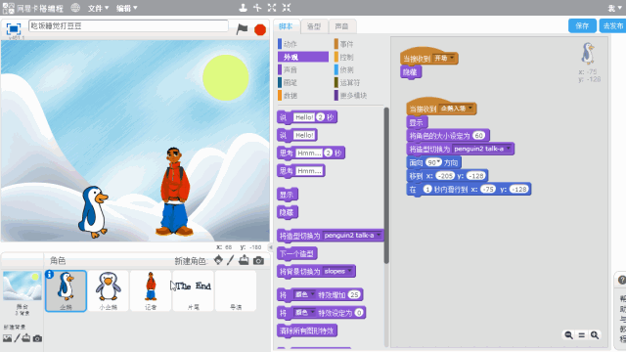Zoom in the scripts area

tap(595, 335)
